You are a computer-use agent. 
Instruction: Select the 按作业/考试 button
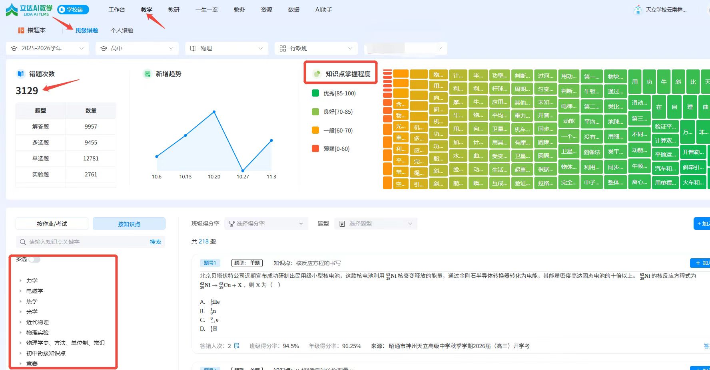click(52, 224)
